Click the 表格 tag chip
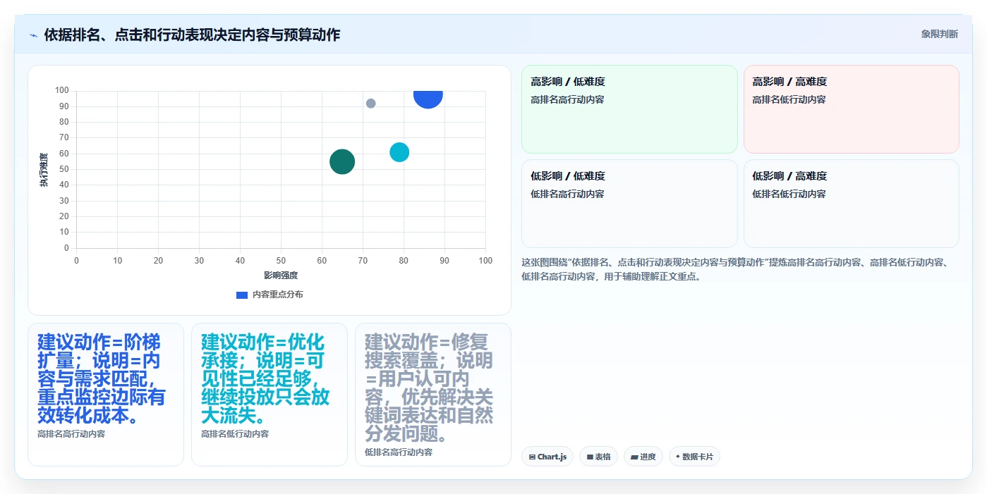The height and width of the screenshot is (494, 987). [598, 457]
